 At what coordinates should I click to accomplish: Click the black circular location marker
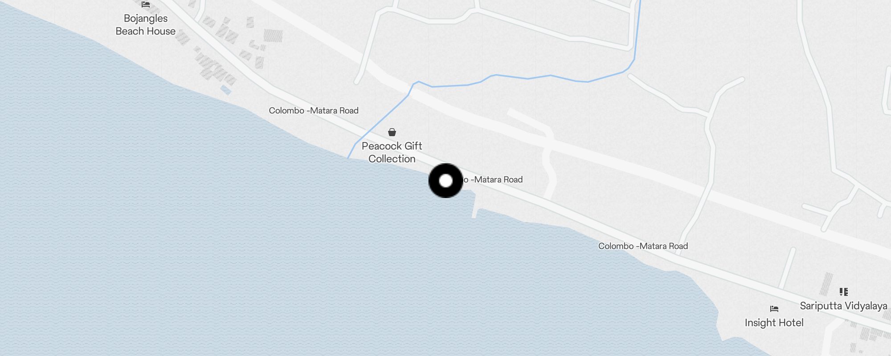445,181
